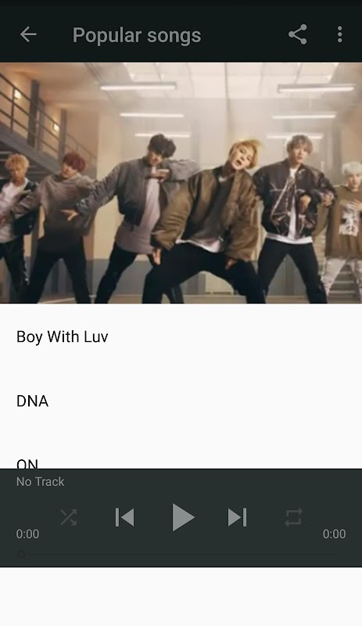Viewport: 362px width, 626px height.
Task: Tap the empty white area below player
Action: pyautogui.click(x=181, y=596)
